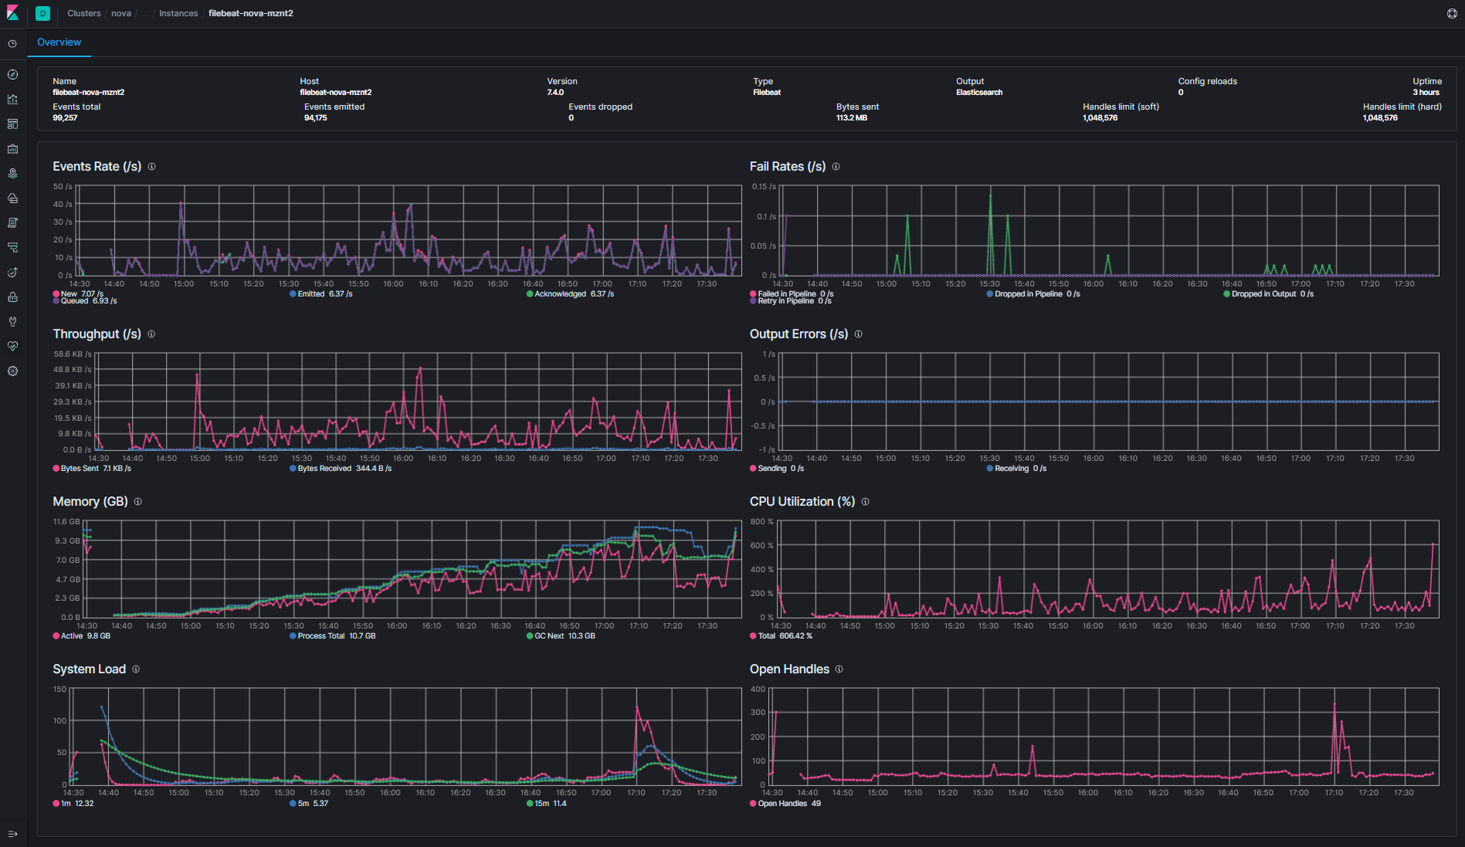1465x847 pixels.
Task: Toggle the 15m series in the System Load legend
Action: pos(547,804)
